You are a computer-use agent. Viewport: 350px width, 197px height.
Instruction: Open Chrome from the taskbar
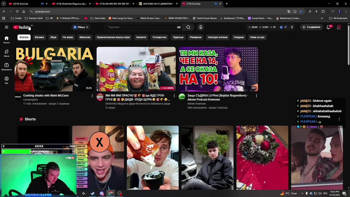(x=111, y=193)
